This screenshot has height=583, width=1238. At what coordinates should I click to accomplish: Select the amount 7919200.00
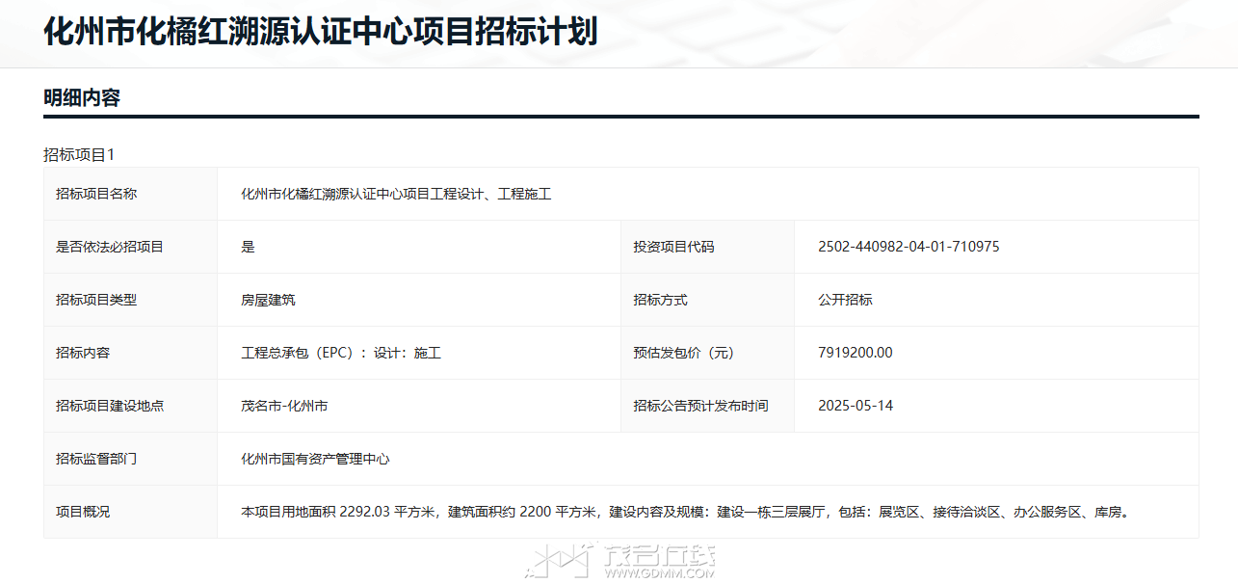[x=856, y=353]
